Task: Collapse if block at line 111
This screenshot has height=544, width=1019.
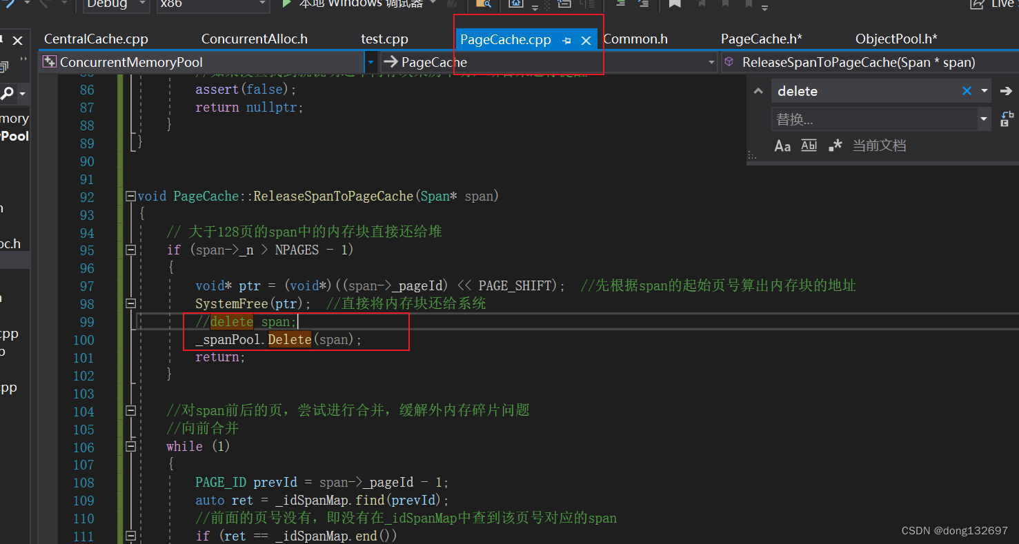Action: 130,536
